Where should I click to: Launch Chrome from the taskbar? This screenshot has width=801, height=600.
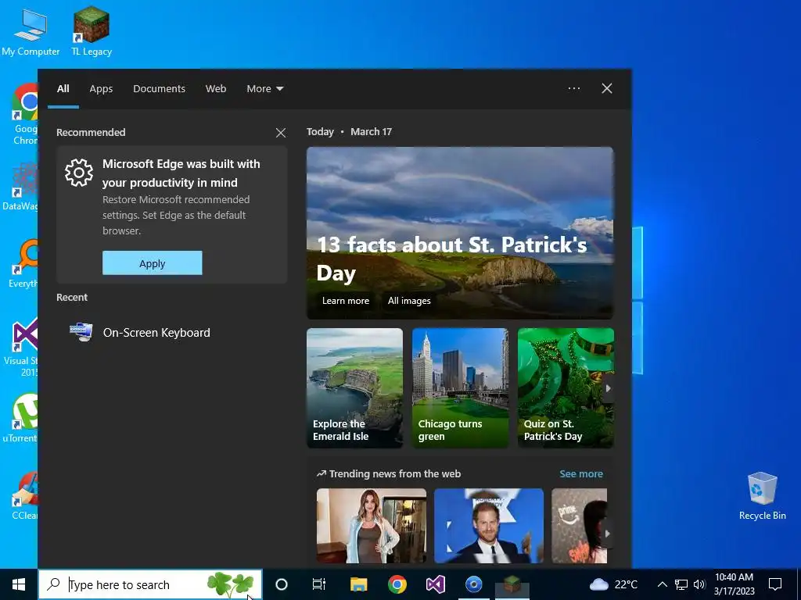pyautogui.click(x=397, y=584)
